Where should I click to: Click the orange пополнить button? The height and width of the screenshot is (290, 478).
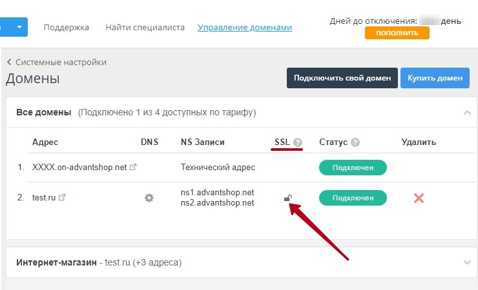(x=397, y=33)
